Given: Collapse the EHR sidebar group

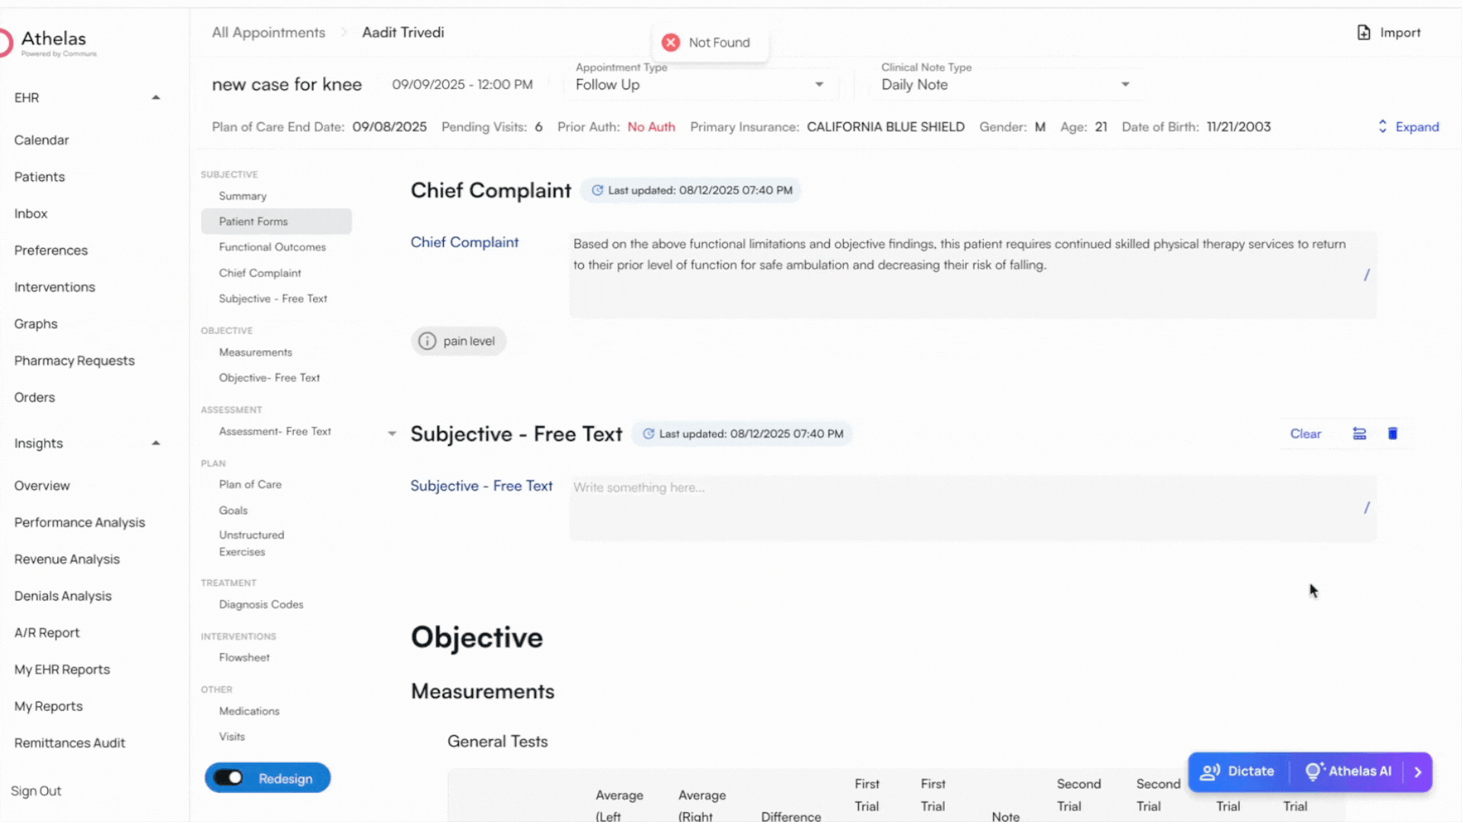Looking at the screenshot, I should (156, 97).
